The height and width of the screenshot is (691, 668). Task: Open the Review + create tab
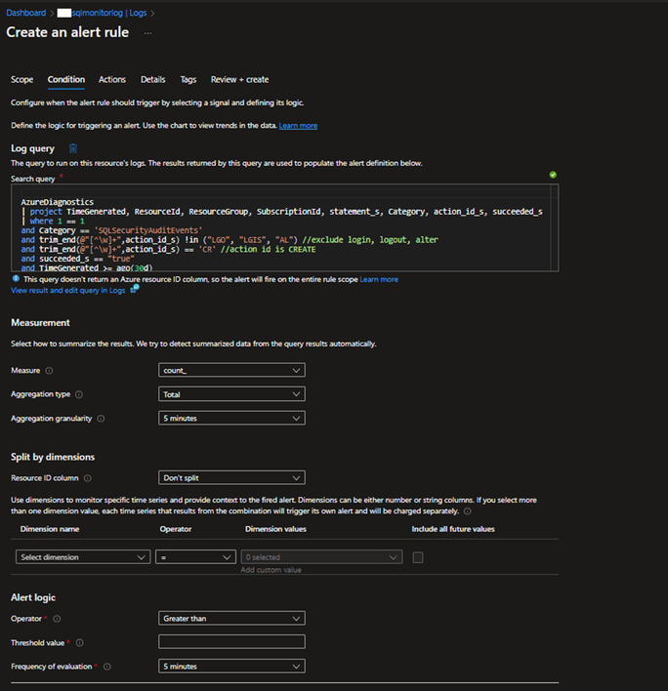(x=239, y=80)
